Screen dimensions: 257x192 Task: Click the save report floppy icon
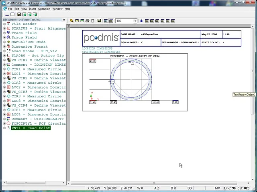(x=99, y=21)
